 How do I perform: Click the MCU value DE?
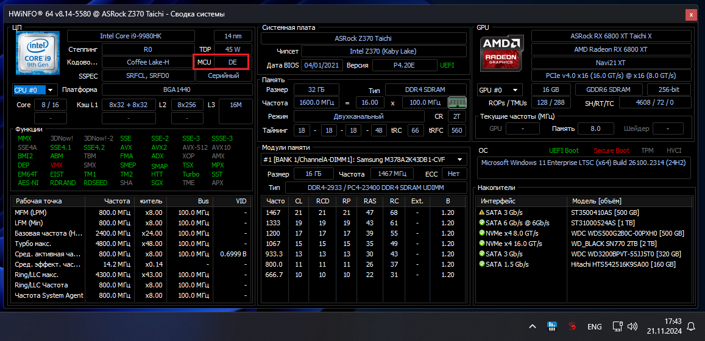tap(232, 62)
